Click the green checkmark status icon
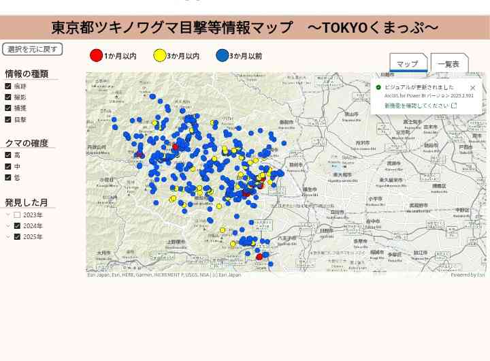490x361 pixels. pyautogui.click(x=378, y=87)
